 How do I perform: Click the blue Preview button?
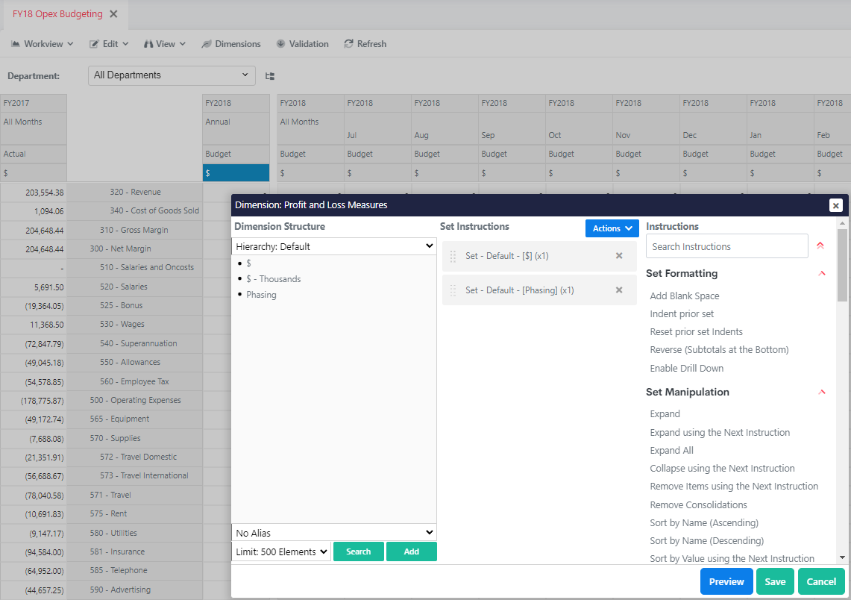click(x=726, y=582)
